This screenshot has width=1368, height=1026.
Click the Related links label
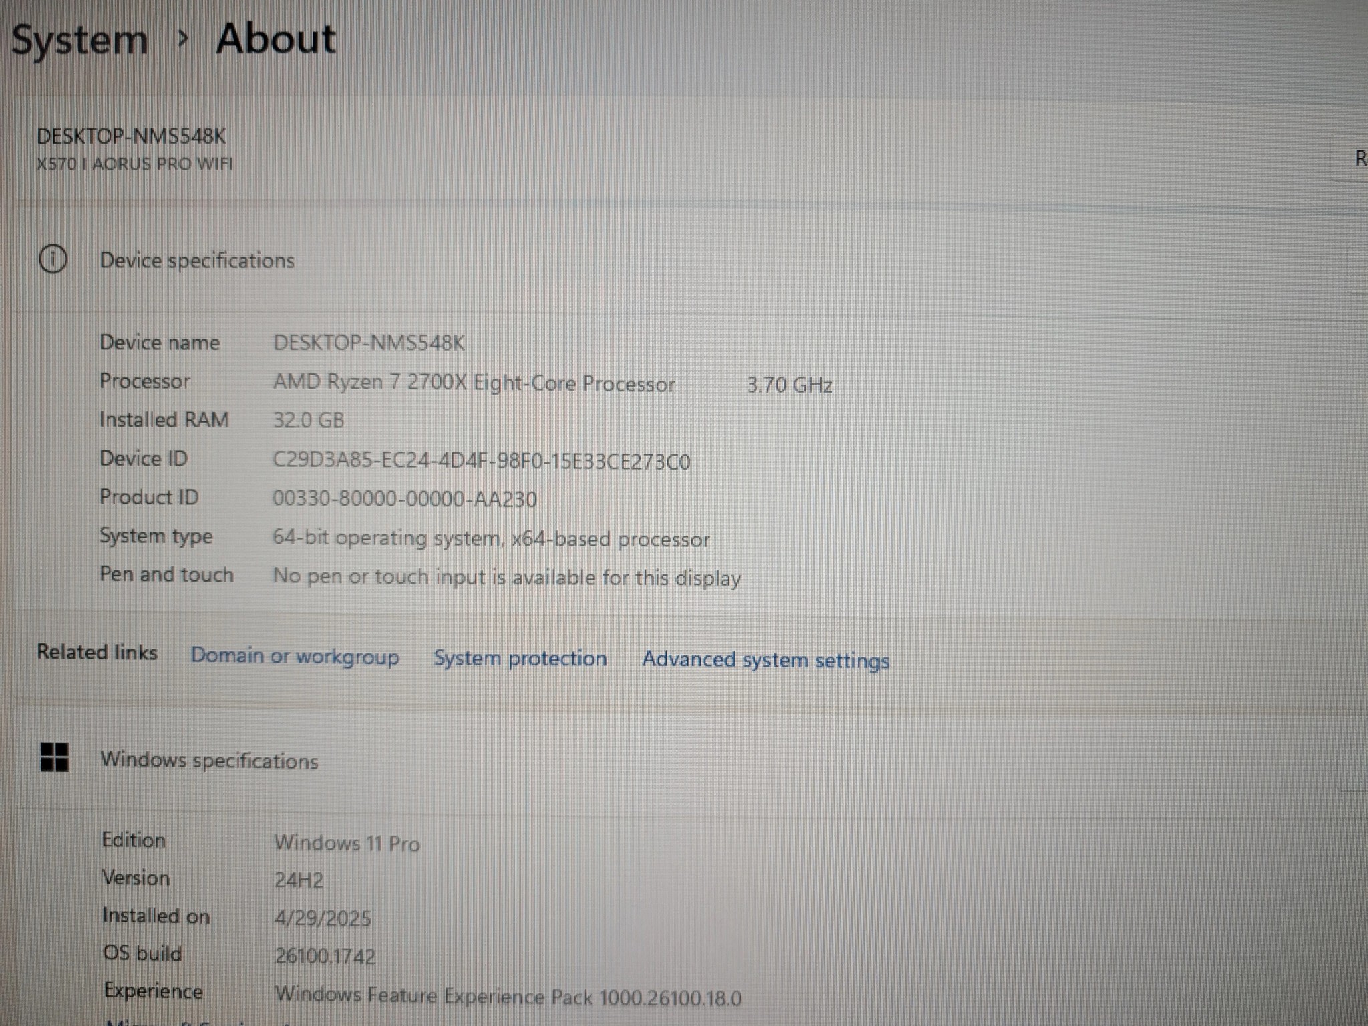click(x=97, y=652)
